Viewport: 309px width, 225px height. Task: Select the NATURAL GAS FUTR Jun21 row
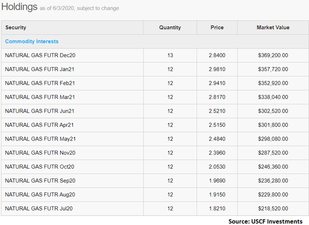point(155,111)
